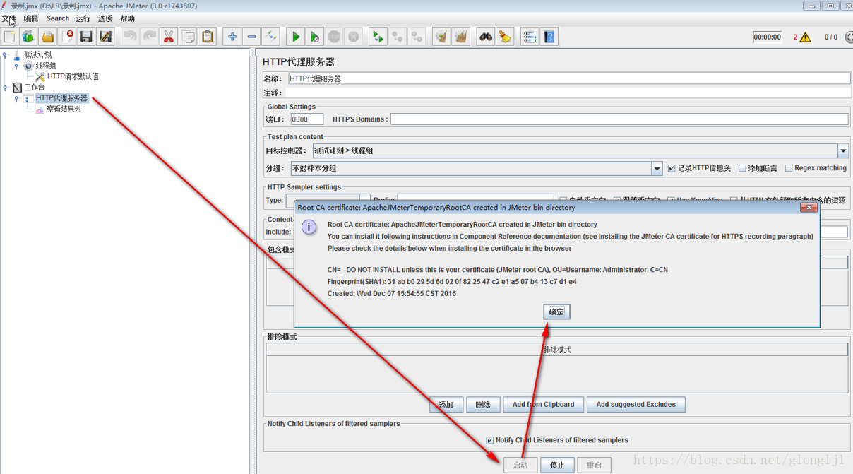Image resolution: width=853 pixels, height=474 pixels.
Task: Open the 帮助 menu
Action: [x=127, y=18]
